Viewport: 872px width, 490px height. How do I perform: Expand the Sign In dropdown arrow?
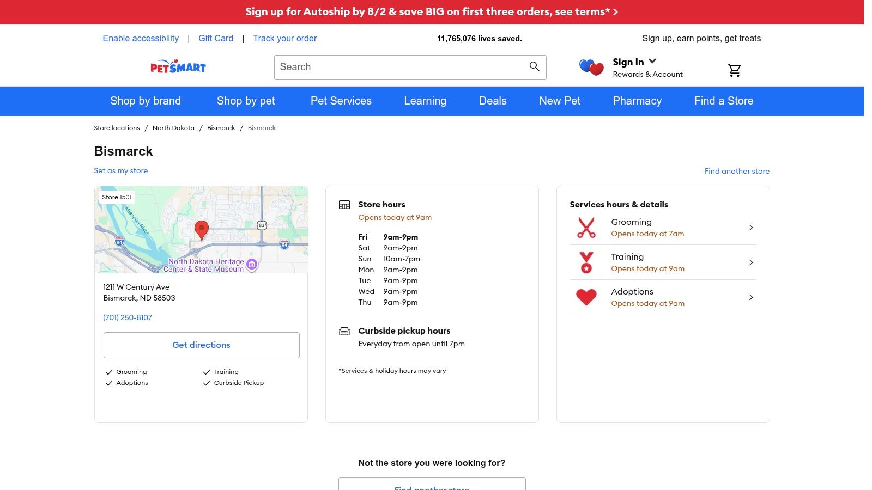coord(652,61)
